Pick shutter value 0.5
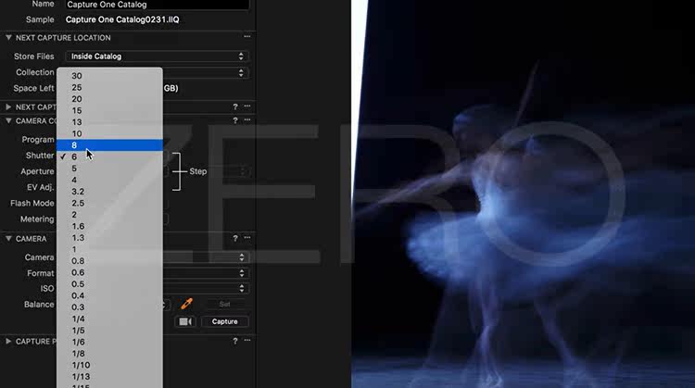The image size is (695, 388). pyautogui.click(x=109, y=284)
